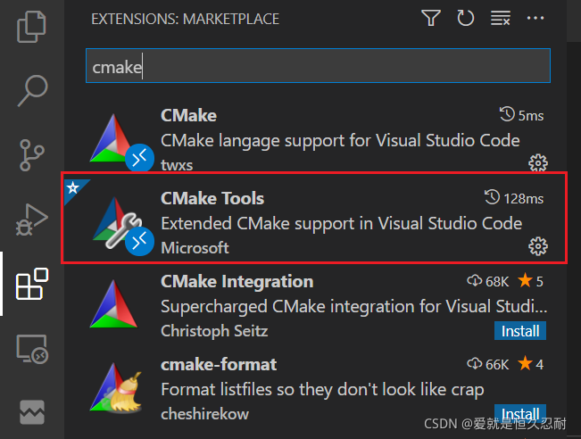Install the CMake Integration extension
The width and height of the screenshot is (581, 439).
(x=519, y=331)
